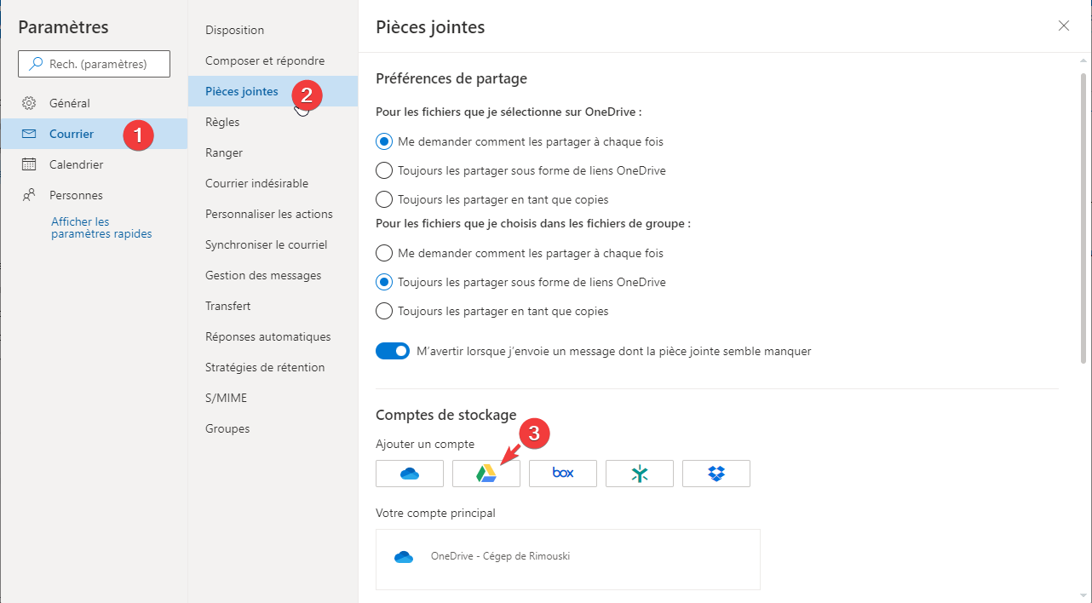Add an Egnyte storage account
The width and height of the screenshot is (1092, 603).
(640, 474)
